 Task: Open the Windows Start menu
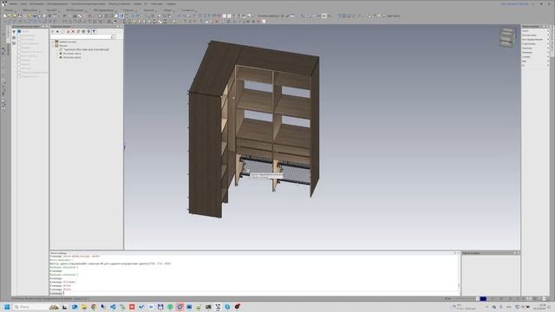(7, 307)
